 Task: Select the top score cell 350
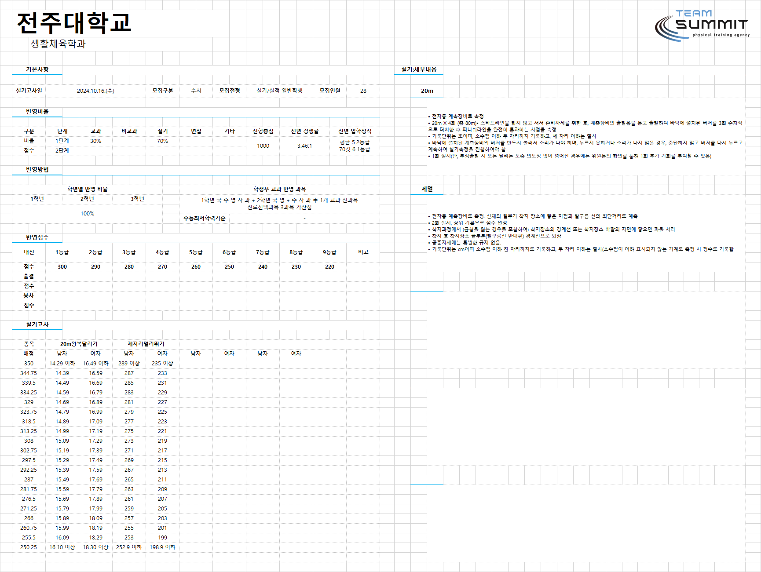coord(29,364)
